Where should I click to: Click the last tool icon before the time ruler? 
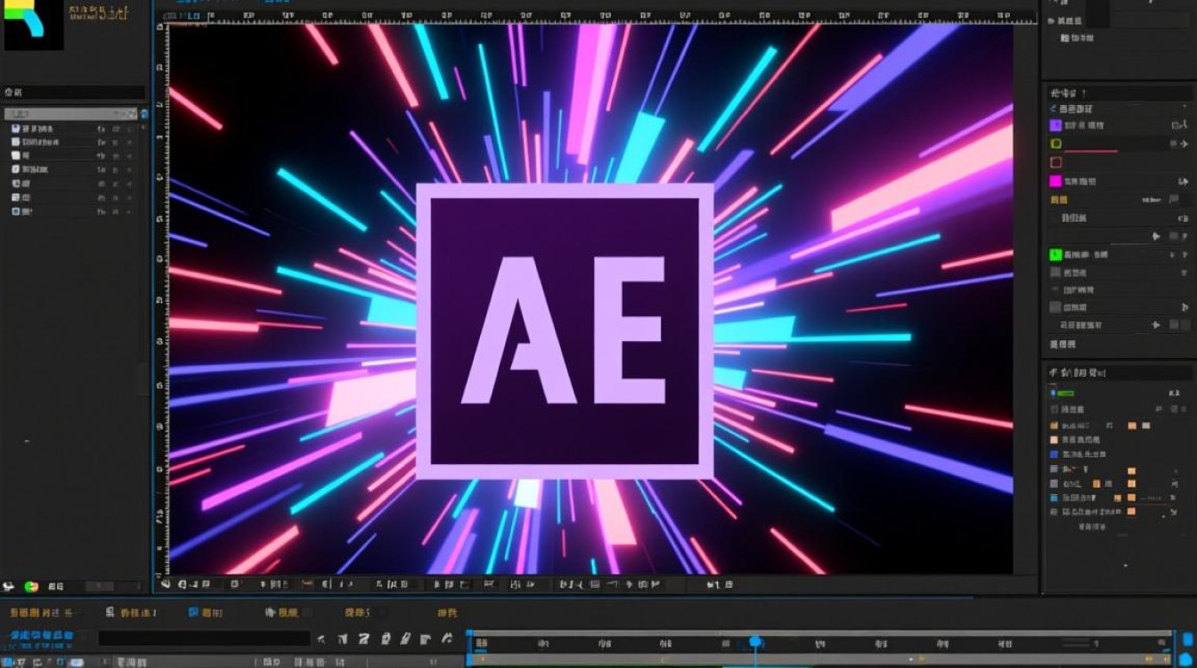tap(447, 639)
